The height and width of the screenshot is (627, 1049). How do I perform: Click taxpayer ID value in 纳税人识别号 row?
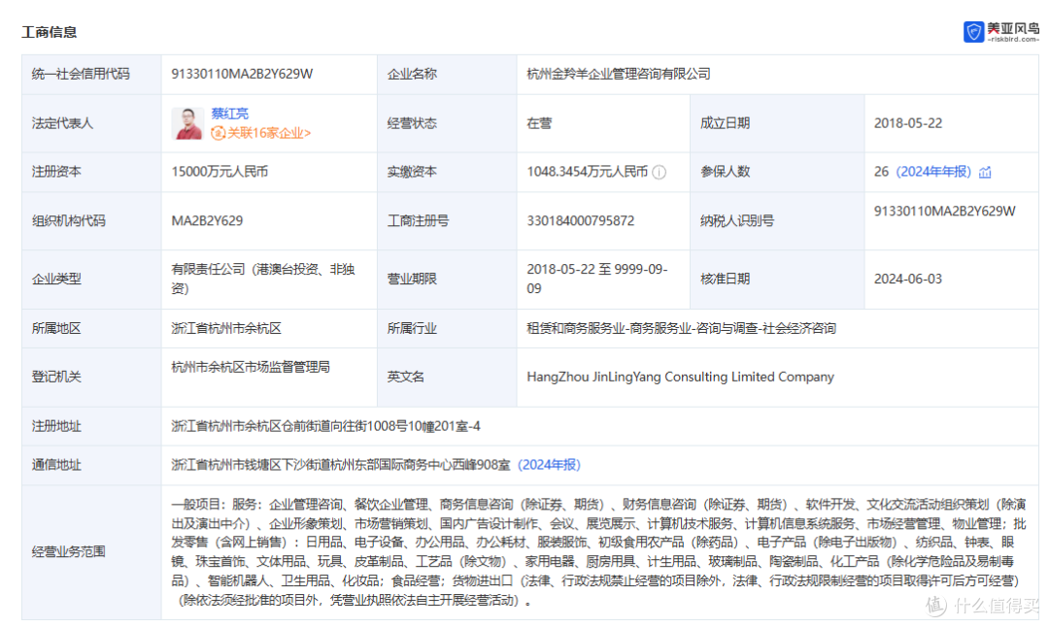point(944,212)
